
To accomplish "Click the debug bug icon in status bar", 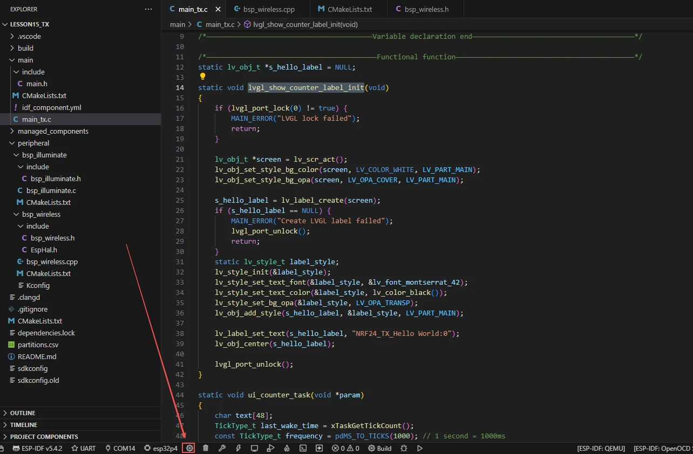I will 404,448.
